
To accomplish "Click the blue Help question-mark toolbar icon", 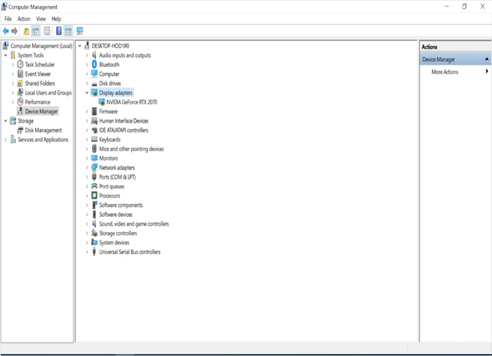I will tap(58, 31).
